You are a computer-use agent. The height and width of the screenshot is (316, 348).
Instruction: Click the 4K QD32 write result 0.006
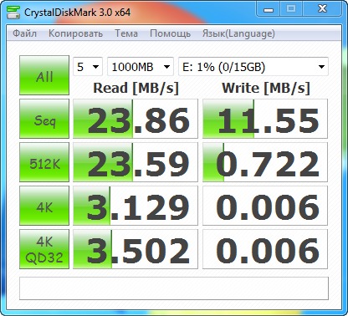265,249
